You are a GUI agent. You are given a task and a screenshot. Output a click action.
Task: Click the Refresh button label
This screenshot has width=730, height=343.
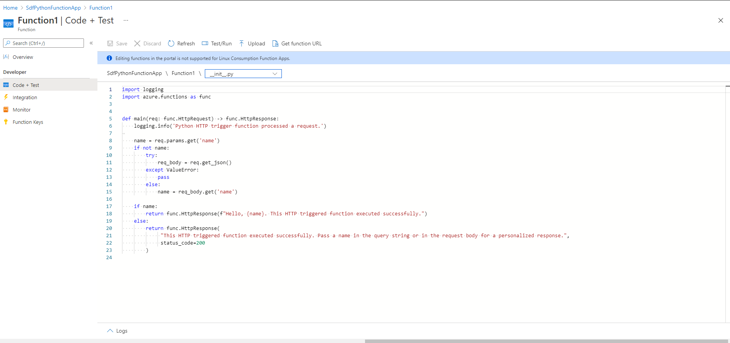click(186, 43)
